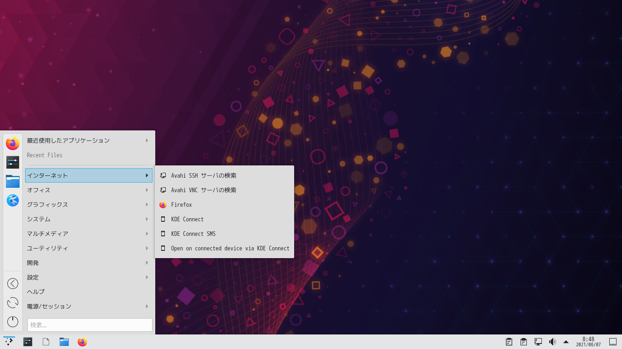Open System Settings icon in favorites sidebar
The image size is (622, 349).
tap(13, 162)
